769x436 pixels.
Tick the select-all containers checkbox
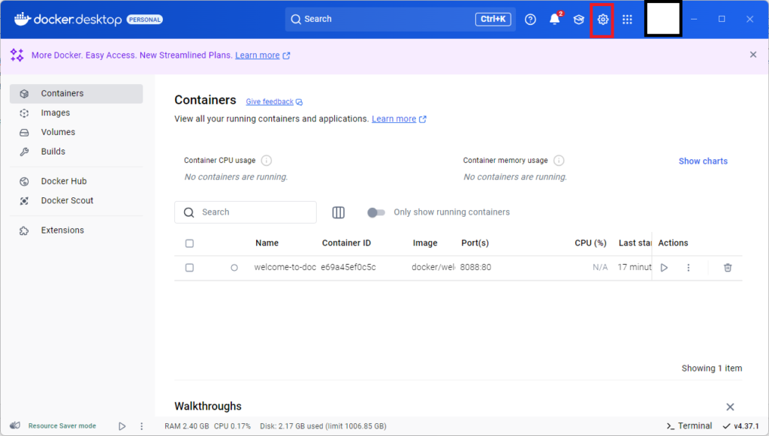pyautogui.click(x=189, y=243)
